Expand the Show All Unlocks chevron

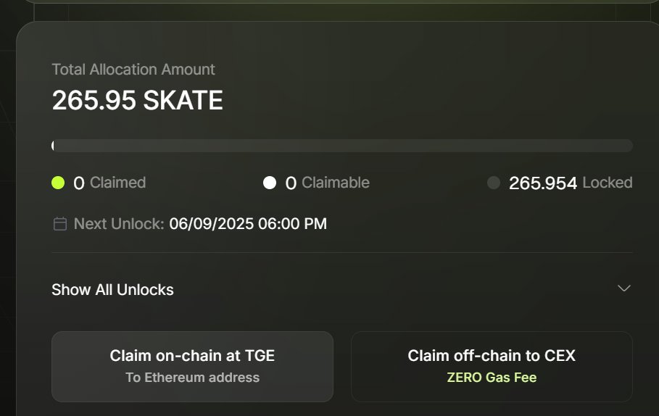pyautogui.click(x=624, y=288)
